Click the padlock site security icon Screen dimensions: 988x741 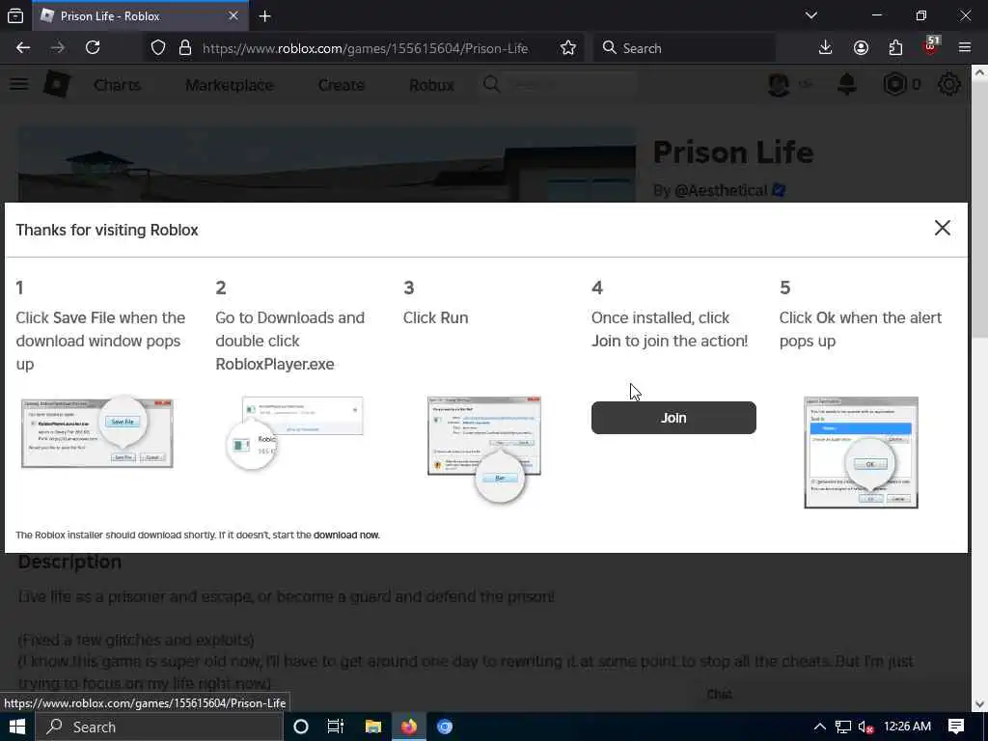[184, 48]
